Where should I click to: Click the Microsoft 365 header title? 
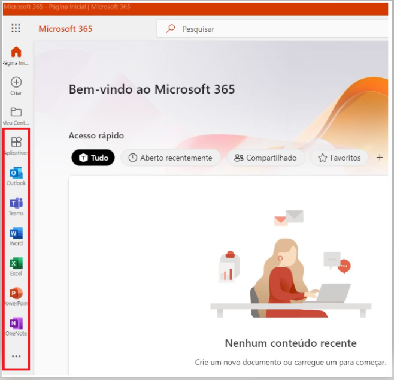pyautogui.click(x=65, y=29)
